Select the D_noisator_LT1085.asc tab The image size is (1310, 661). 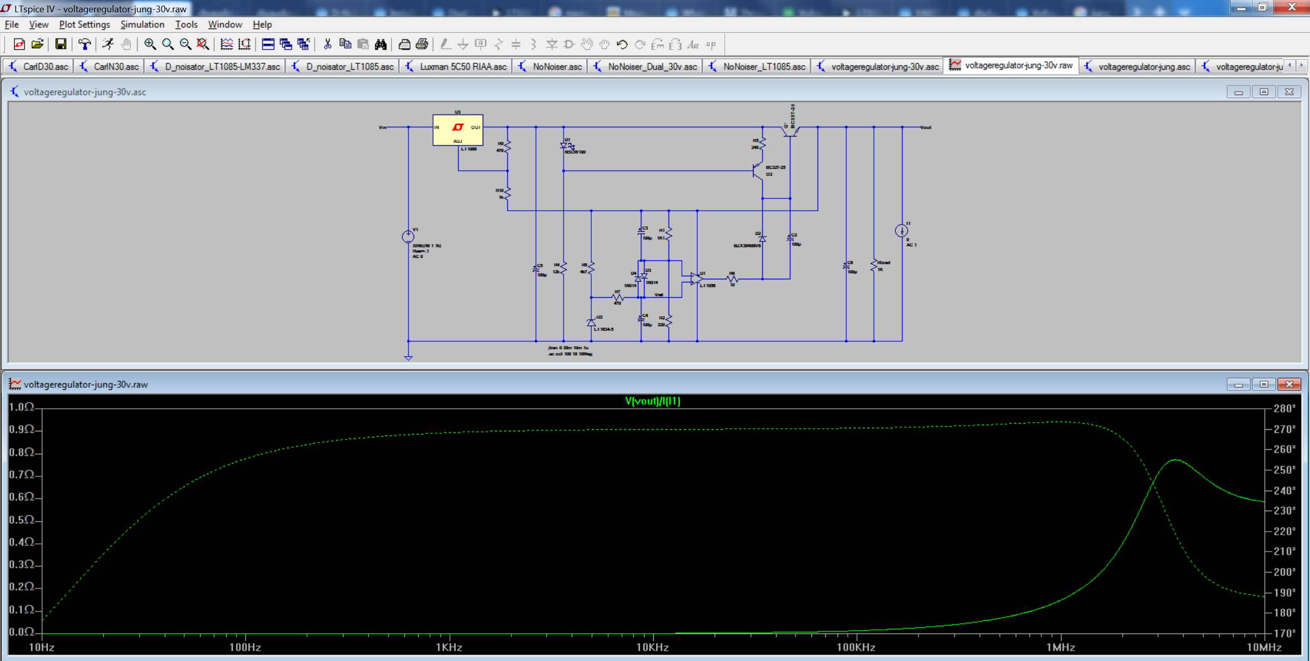point(342,67)
